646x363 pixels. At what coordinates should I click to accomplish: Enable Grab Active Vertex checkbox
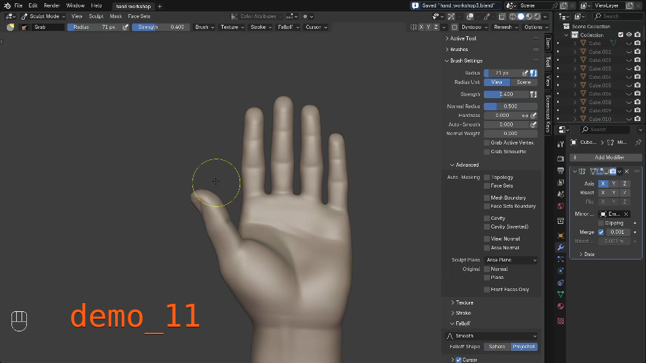pyautogui.click(x=487, y=143)
